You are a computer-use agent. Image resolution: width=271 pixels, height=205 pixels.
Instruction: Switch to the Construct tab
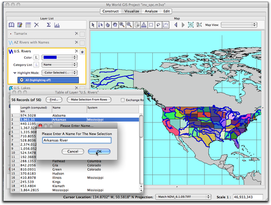click(110, 11)
